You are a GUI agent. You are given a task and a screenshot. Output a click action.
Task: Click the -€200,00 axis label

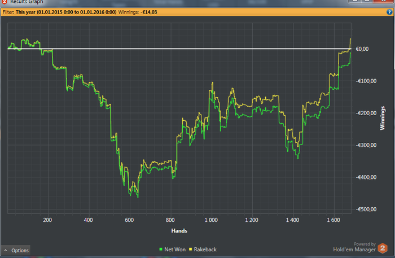(x=366, y=113)
